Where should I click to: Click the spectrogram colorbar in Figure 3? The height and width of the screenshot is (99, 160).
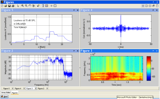click(x=149, y=68)
